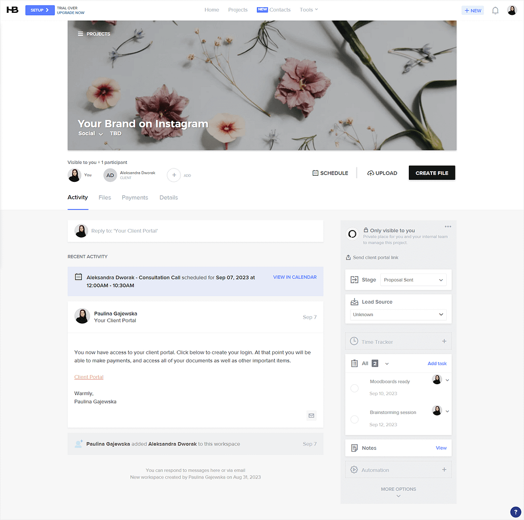The height and width of the screenshot is (520, 524).
Task: Open the Stage Proposal Sent dropdown
Action: (x=413, y=280)
